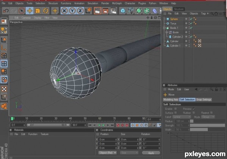Open the Selection menu
The image size is (227, 159).
coord(40,3)
